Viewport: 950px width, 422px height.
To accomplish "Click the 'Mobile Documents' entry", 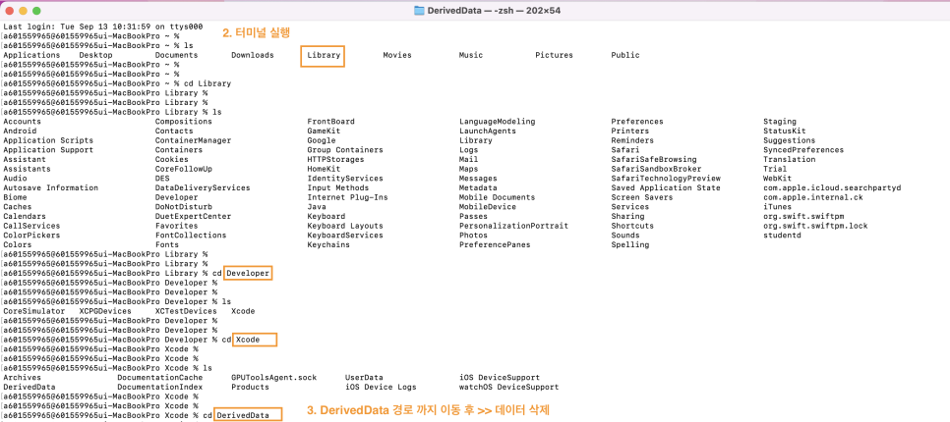I will point(497,197).
